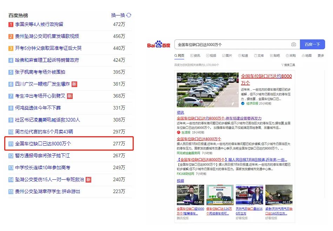Image resolution: width=333 pixels, height=231 pixels.
Task: Play the 00:36 parking animation video
Action: (220, 195)
